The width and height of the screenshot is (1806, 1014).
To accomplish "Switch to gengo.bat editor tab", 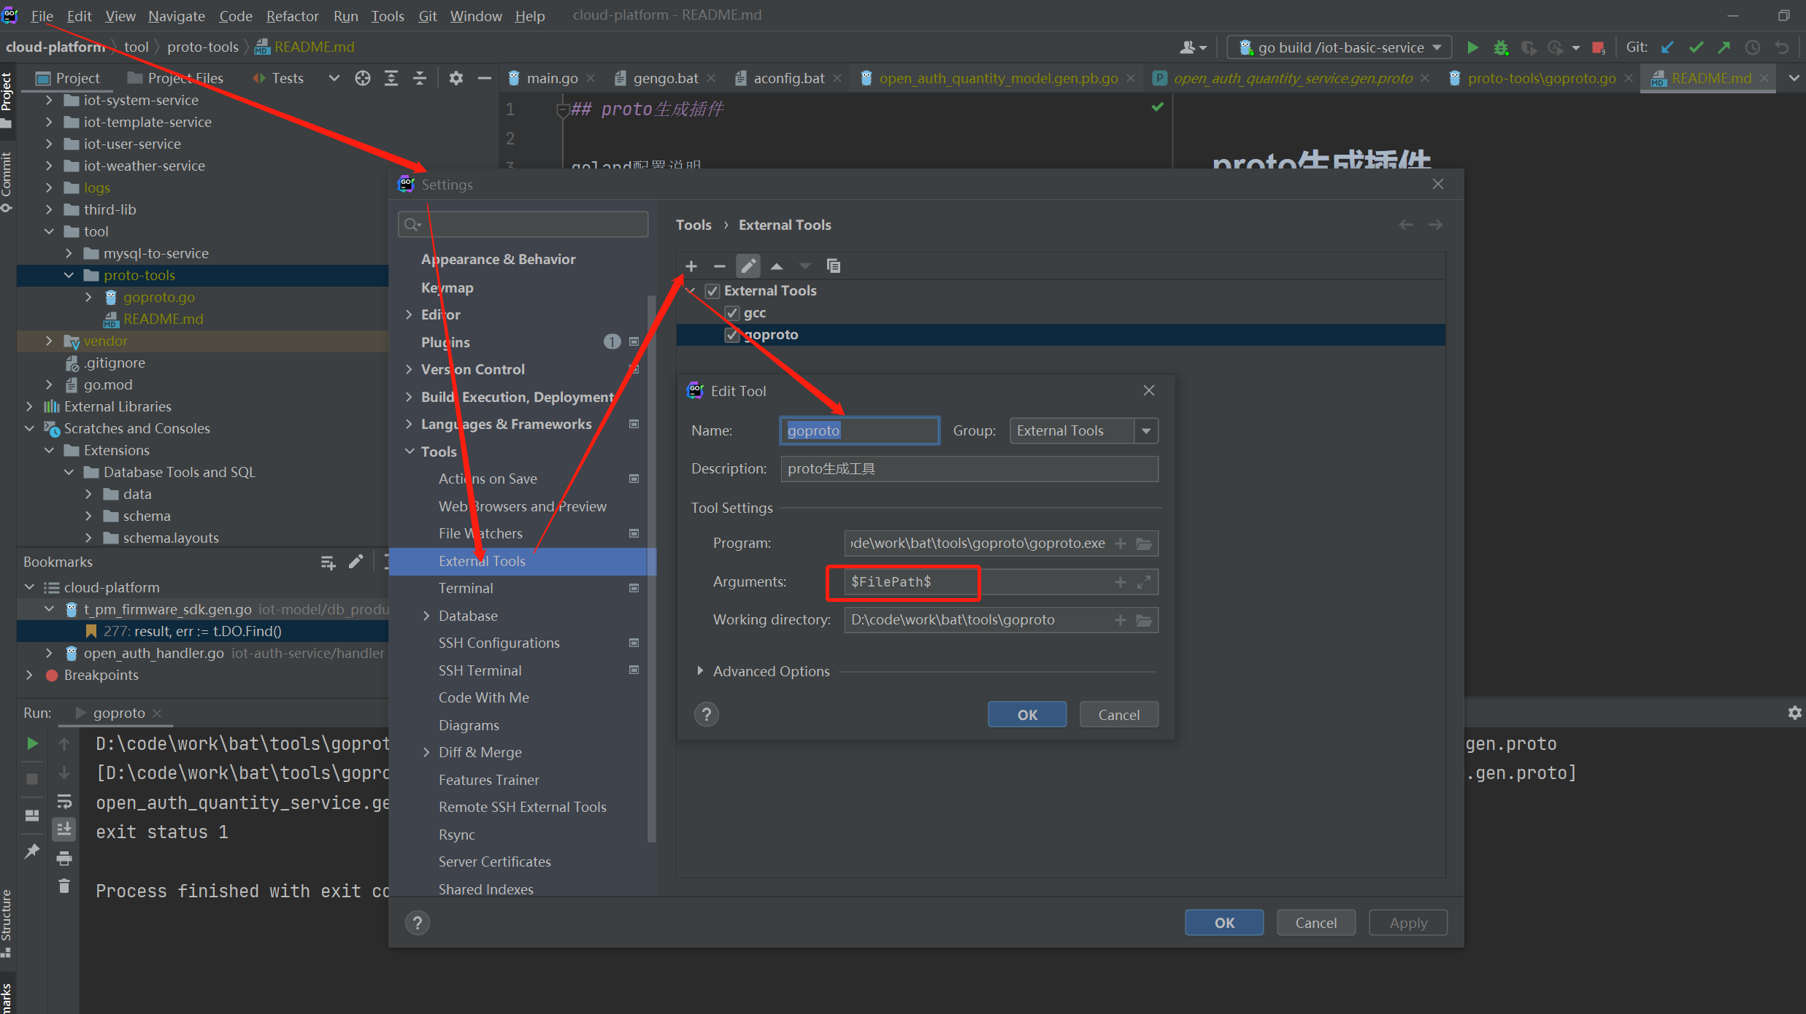I will coord(665,78).
